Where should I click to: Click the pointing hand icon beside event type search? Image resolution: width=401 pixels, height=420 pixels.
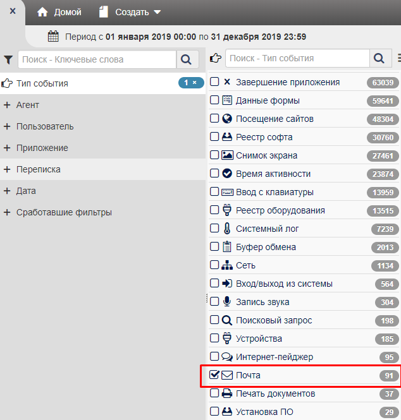tap(216, 57)
